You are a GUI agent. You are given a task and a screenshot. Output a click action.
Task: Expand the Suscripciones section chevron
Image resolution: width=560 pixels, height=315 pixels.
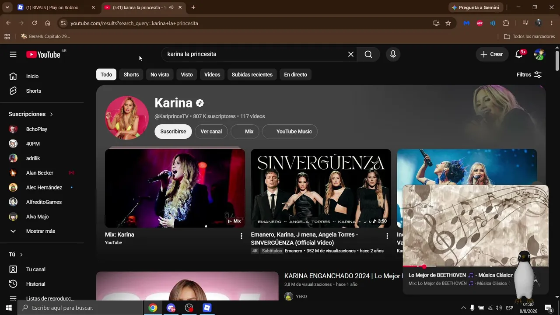[51, 114]
